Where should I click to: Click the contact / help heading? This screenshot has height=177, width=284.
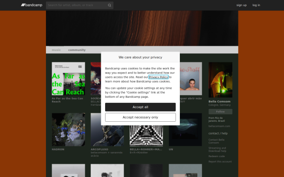[218, 134]
